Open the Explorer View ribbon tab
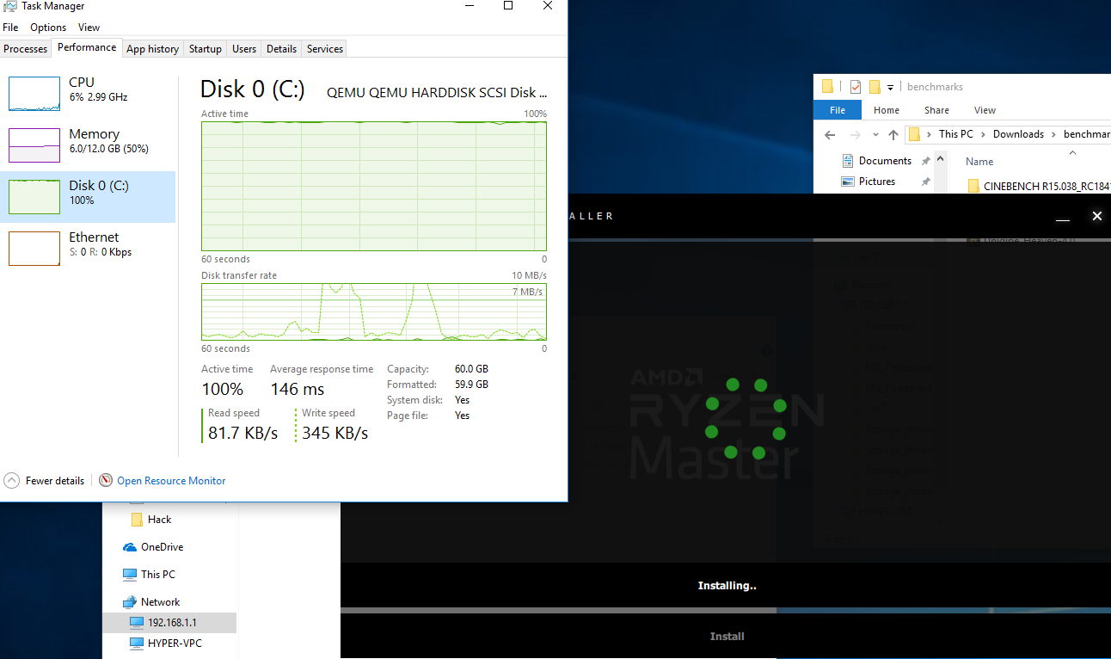 985,110
